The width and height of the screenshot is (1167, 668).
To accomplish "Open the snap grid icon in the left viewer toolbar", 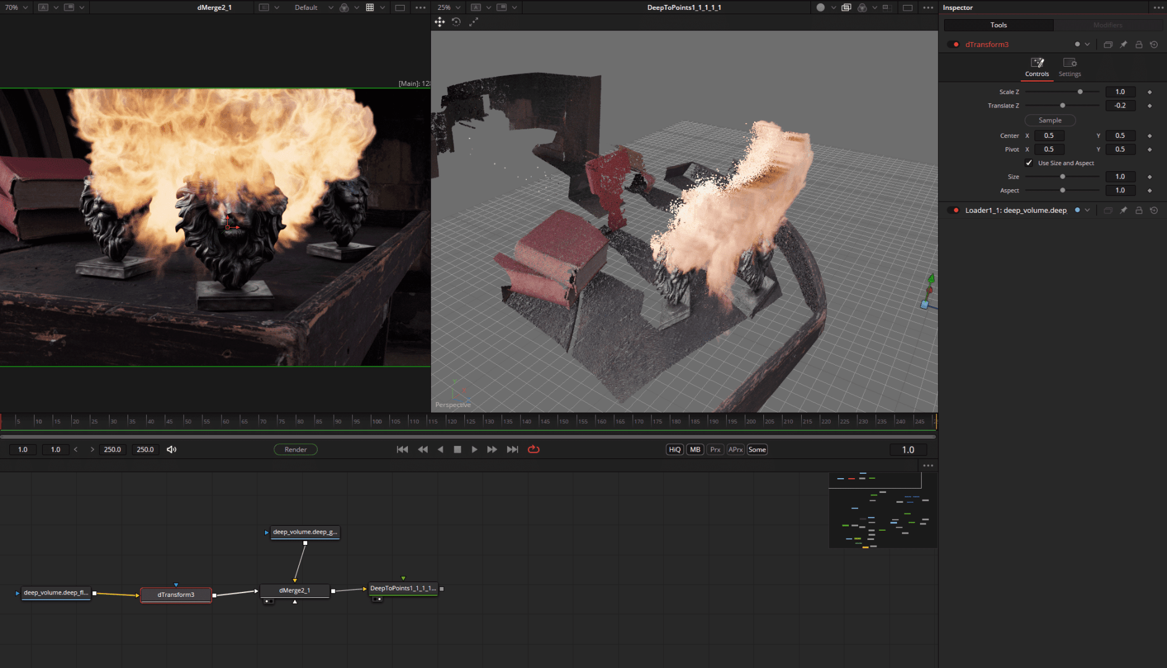I will click(x=371, y=7).
